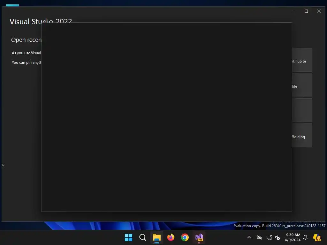Open Copilot Preview in the taskbar

tap(317, 237)
